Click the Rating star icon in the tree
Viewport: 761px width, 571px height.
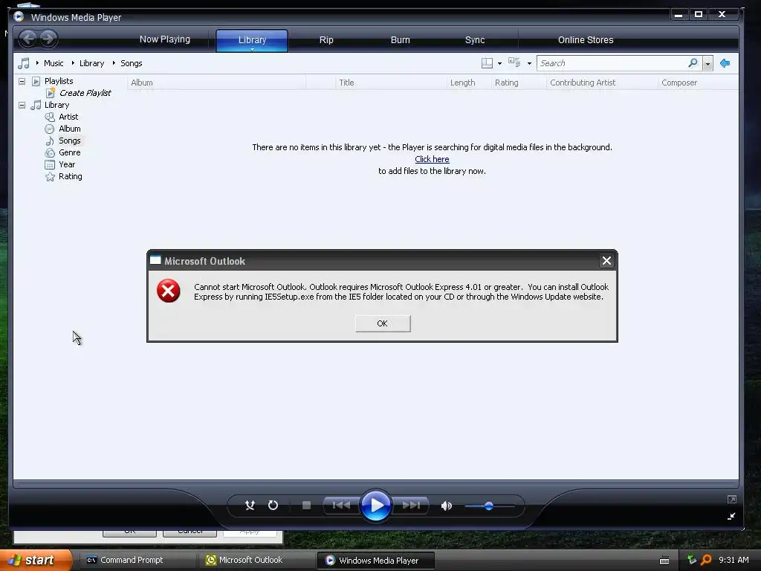pos(50,177)
